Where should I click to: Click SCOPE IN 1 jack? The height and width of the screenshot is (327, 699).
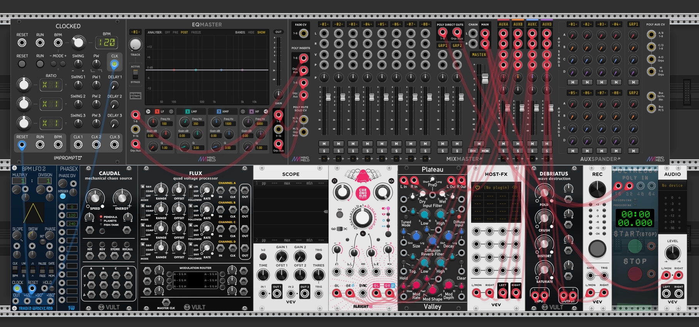pos(263,294)
